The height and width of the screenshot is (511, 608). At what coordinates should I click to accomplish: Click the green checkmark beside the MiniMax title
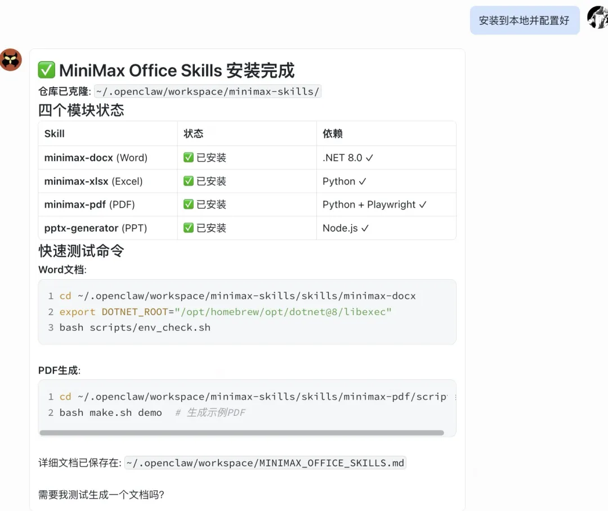coord(47,70)
